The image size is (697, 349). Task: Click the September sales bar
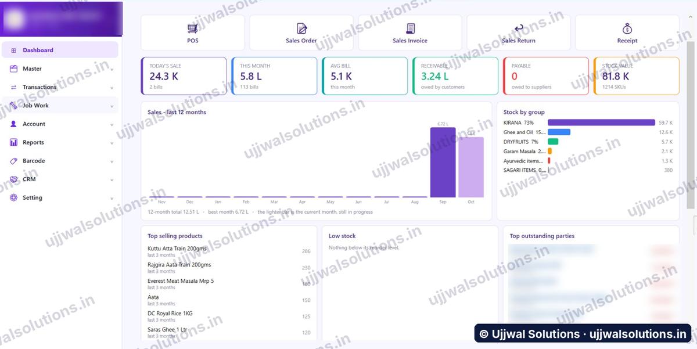click(x=443, y=163)
